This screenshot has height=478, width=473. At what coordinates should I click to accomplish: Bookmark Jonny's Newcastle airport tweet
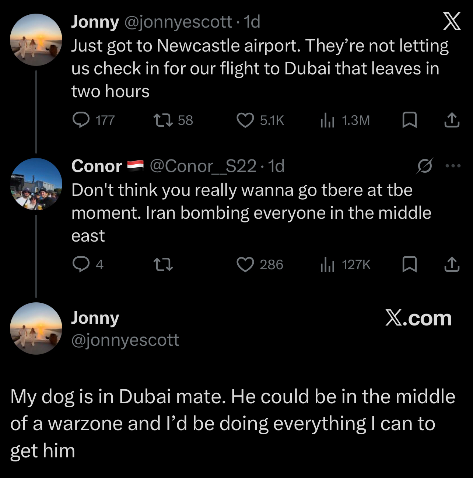(409, 120)
